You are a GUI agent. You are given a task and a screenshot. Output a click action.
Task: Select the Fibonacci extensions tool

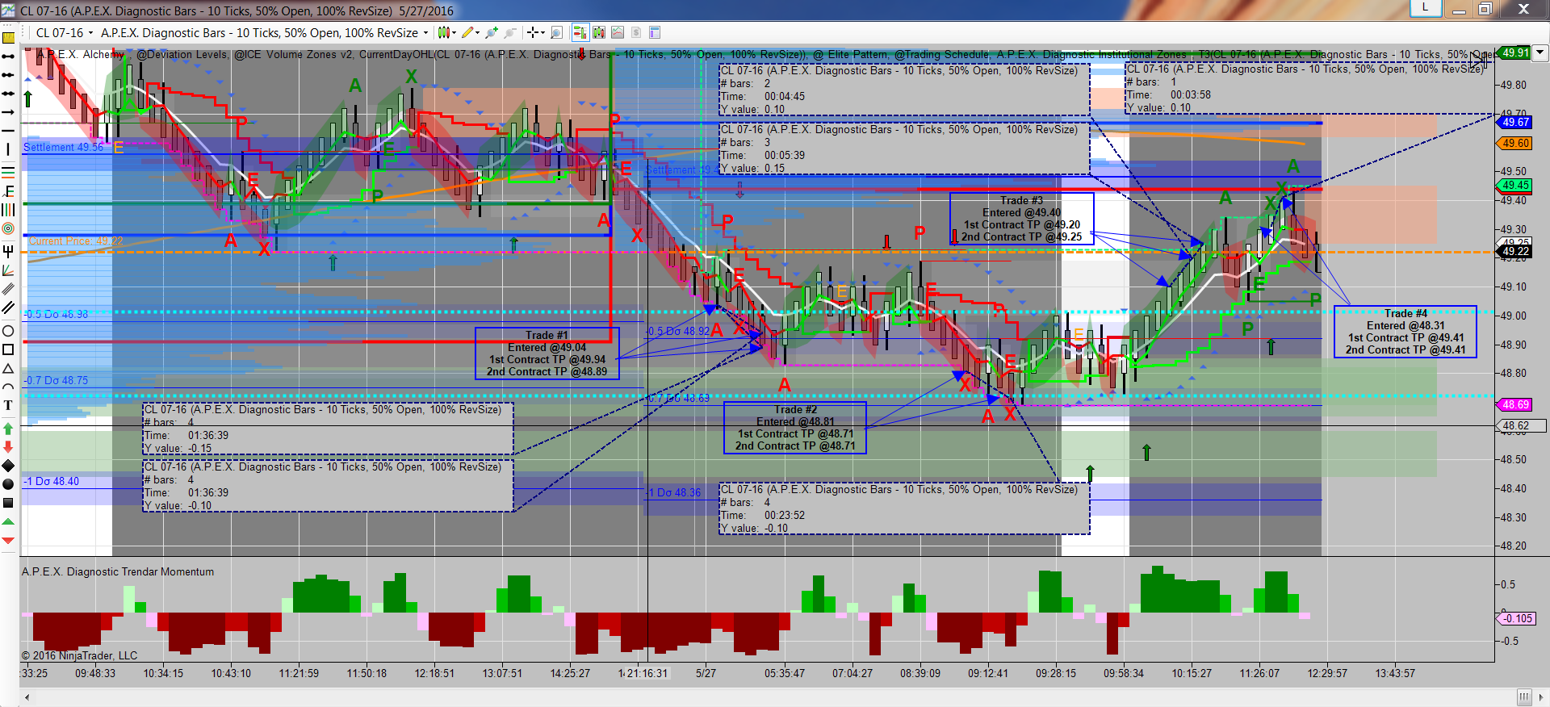point(8,191)
